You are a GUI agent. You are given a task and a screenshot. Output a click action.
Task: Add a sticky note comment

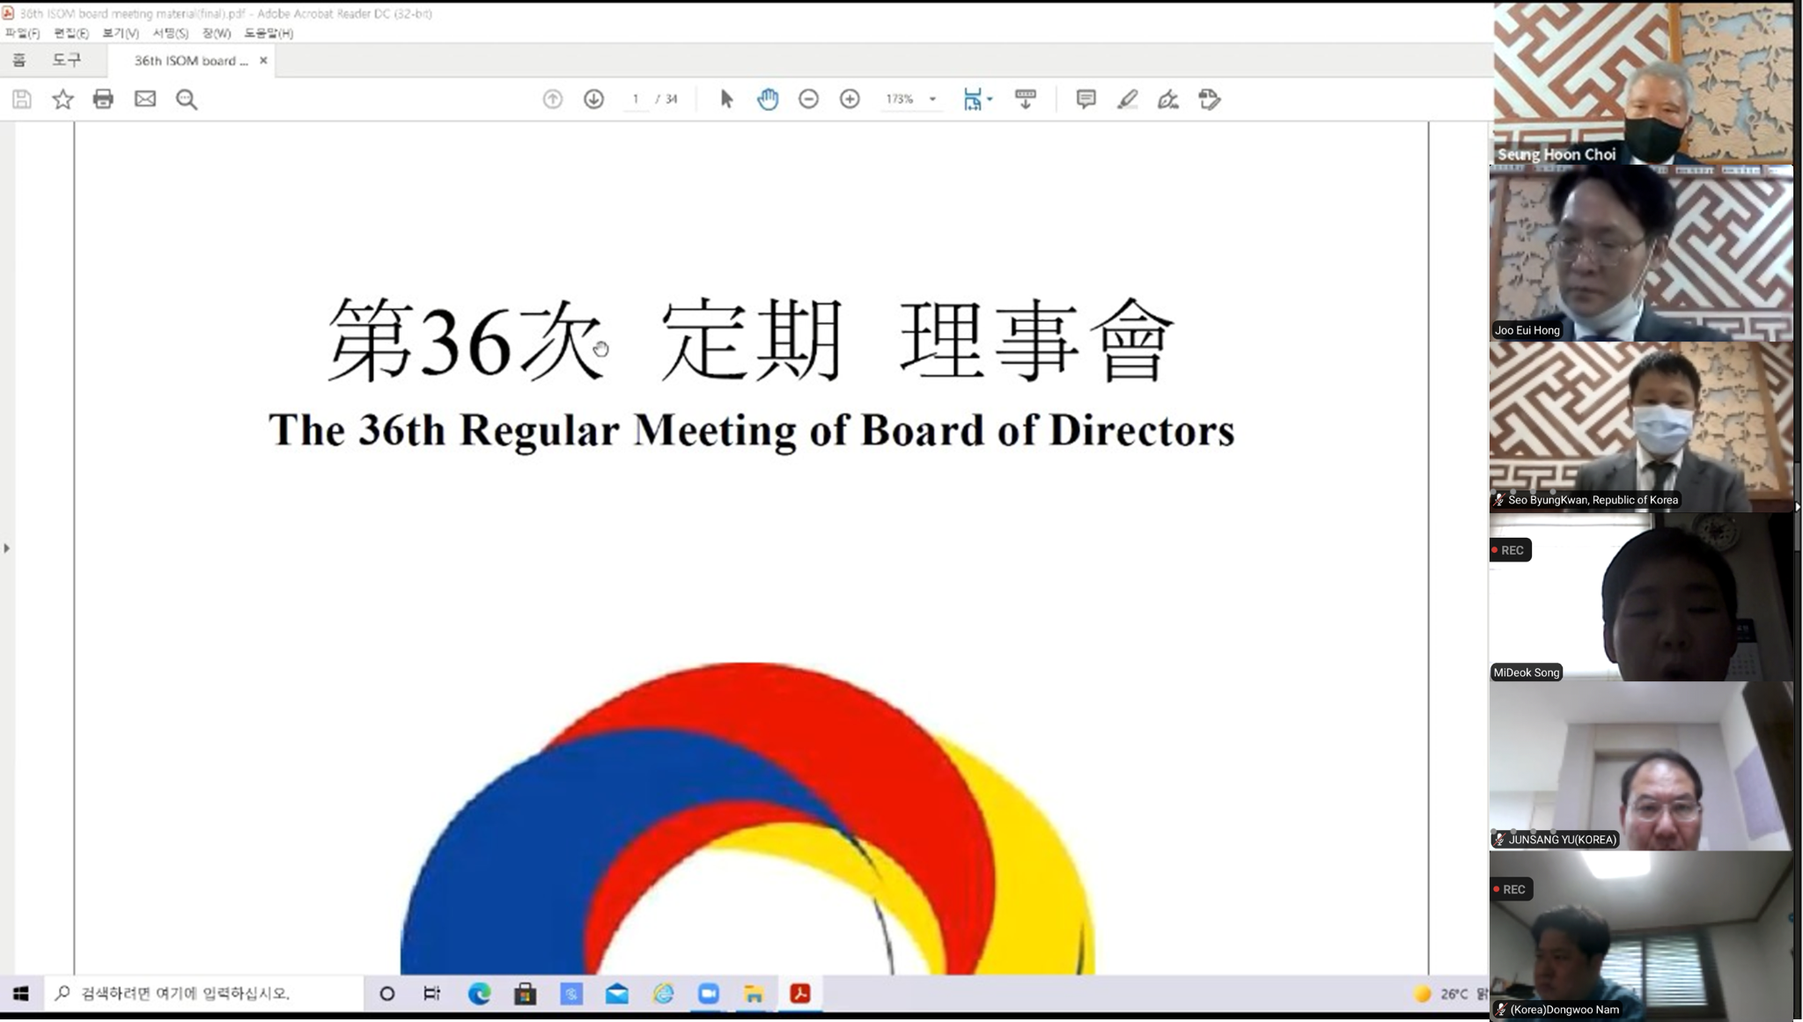[x=1085, y=99]
